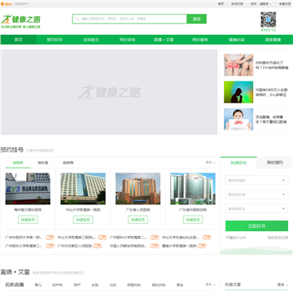The height and width of the screenshot is (293, 293).
Task: Click 广州医科大学附属第二... link
Action: (129, 238)
